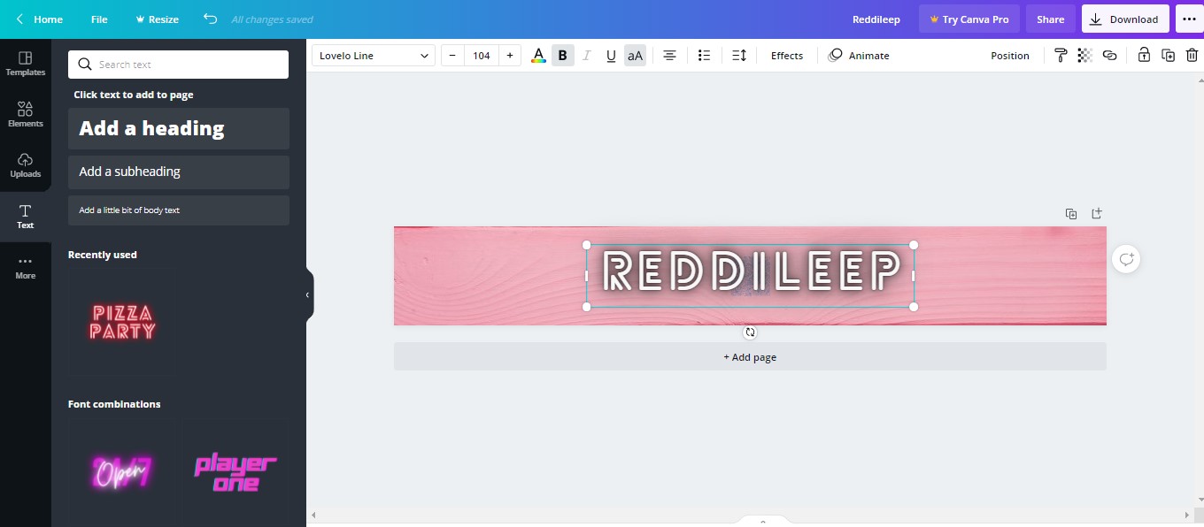This screenshot has height=527, width=1204.
Task: Select the Open 24/7 neon font combination
Action: (x=121, y=472)
